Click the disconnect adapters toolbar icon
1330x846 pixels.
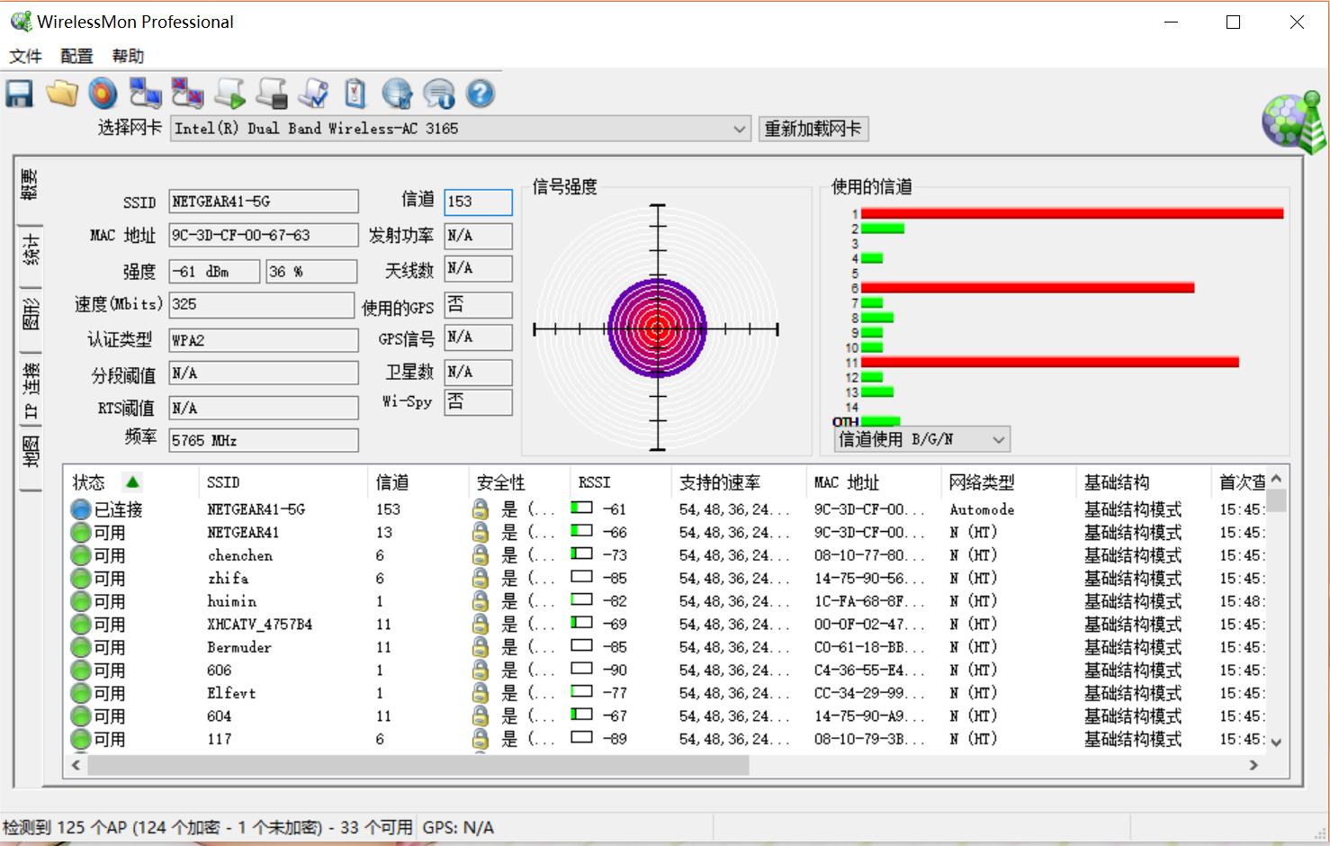[186, 94]
